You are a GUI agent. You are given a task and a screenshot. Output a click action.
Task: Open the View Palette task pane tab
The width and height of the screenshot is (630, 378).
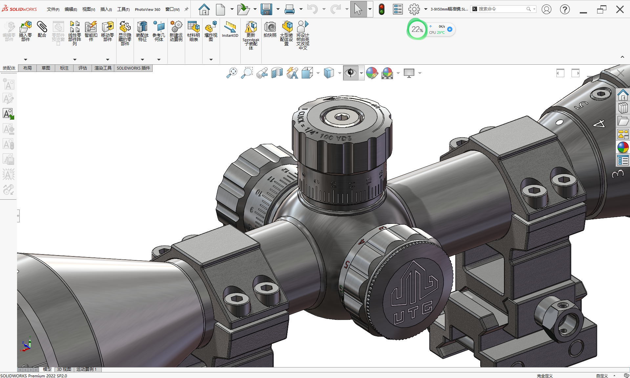coord(623,134)
